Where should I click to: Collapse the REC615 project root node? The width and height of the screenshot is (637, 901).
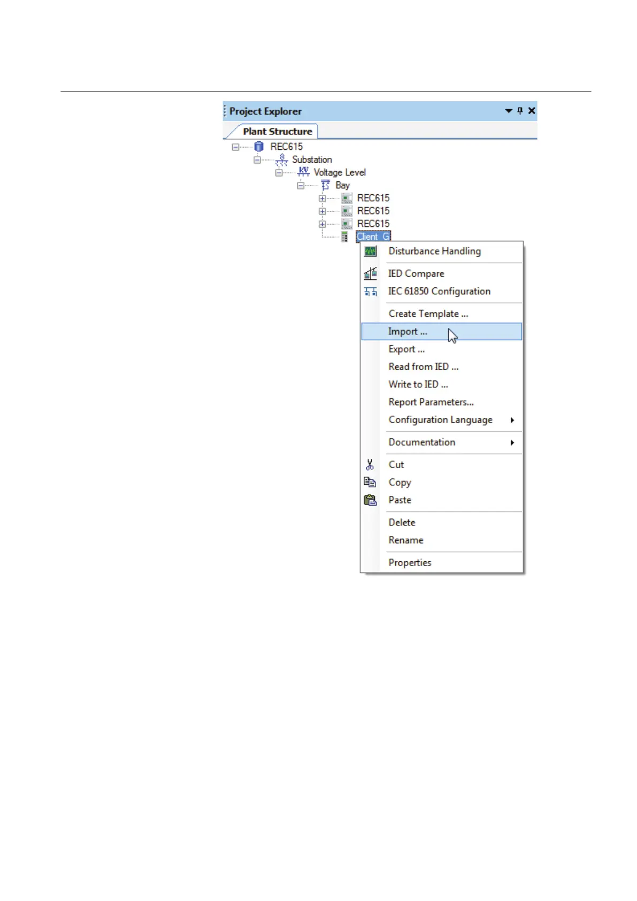(235, 147)
